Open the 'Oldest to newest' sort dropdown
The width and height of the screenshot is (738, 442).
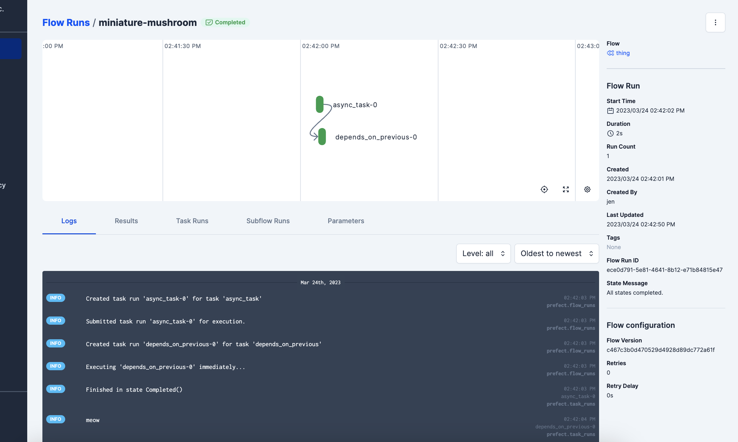click(556, 254)
